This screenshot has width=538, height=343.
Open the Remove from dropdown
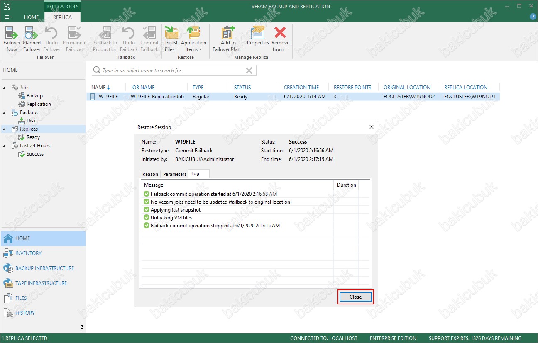[x=281, y=39]
